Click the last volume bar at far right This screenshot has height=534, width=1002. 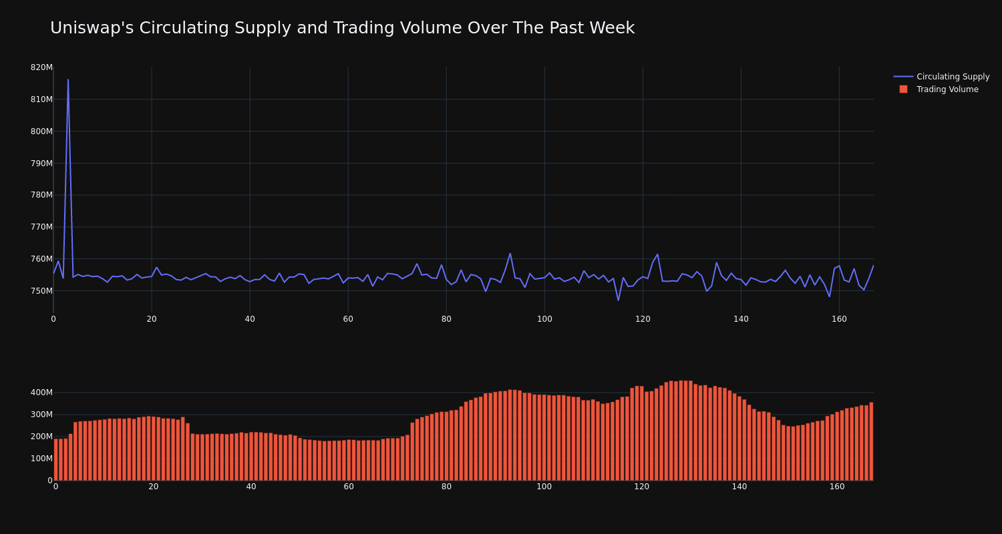pyautogui.click(x=871, y=441)
